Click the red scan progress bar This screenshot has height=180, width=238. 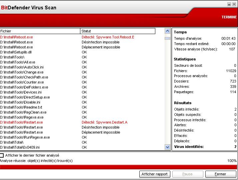tap(118, 167)
